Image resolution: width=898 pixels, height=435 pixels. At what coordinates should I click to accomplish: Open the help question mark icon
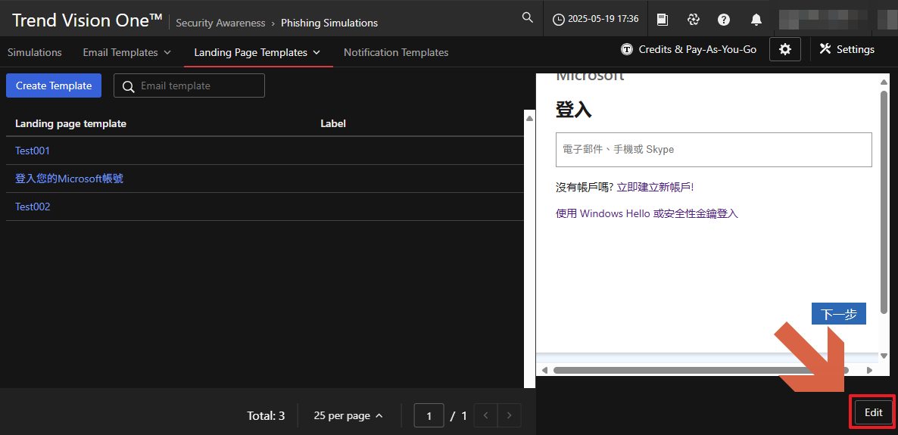[x=724, y=20]
